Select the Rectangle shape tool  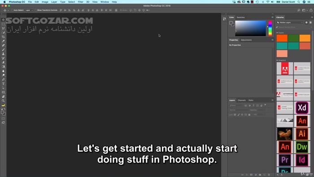3,92
